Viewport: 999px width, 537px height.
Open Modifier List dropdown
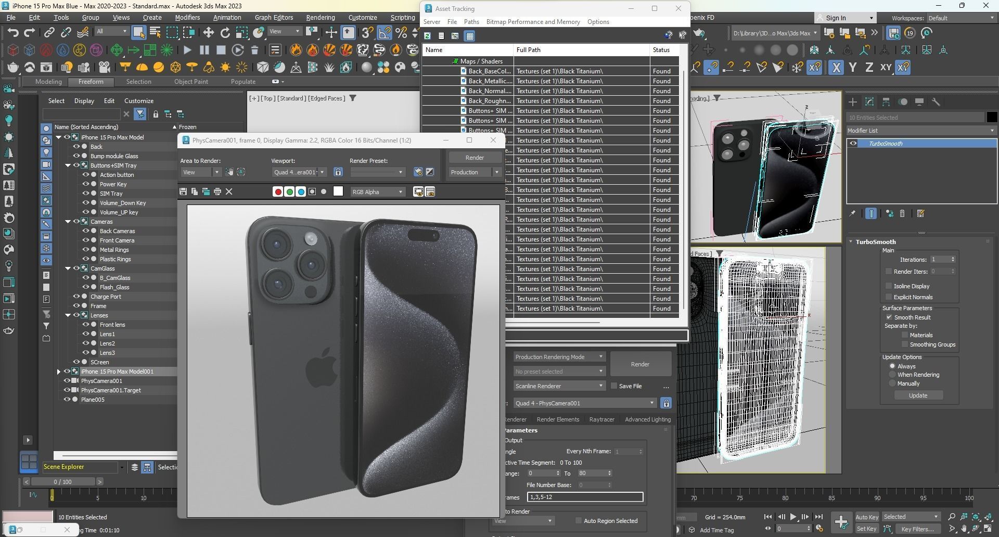pos(921,131)
